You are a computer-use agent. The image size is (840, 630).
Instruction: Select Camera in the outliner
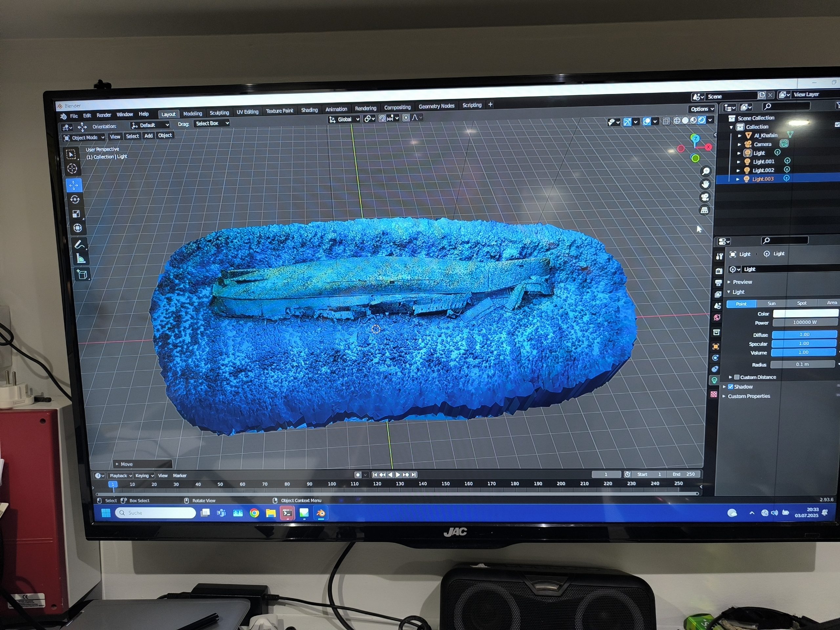(763, 144)
